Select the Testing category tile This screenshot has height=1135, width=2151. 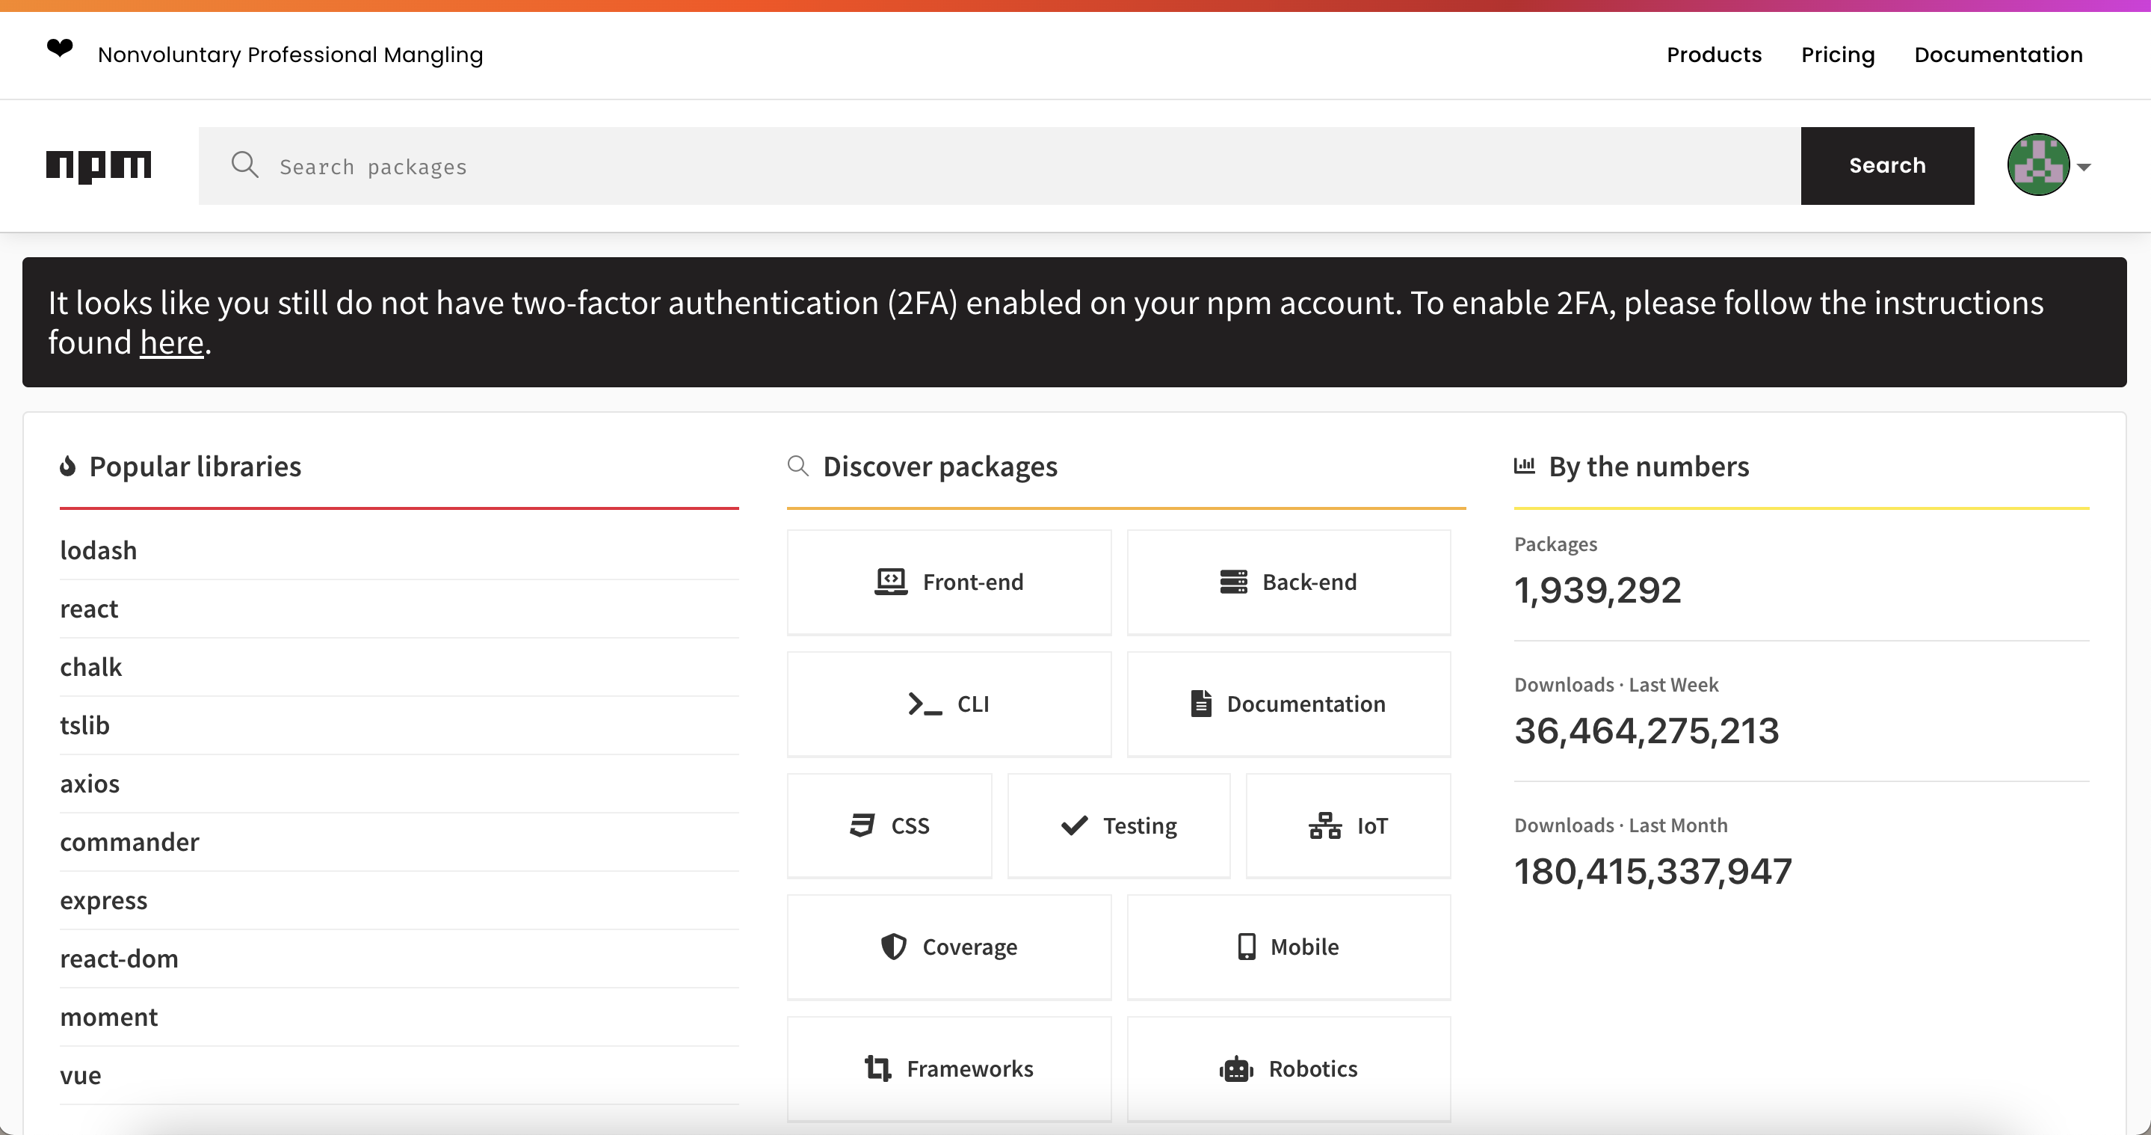(1118, 825)
